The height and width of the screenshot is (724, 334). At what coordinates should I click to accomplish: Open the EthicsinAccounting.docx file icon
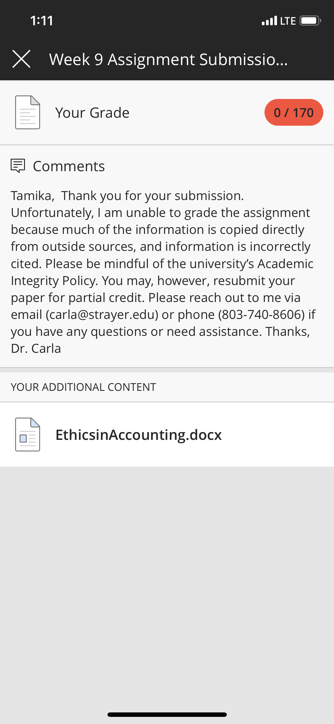point(28,435)
